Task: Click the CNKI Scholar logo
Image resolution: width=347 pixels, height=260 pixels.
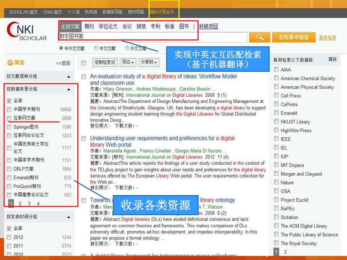Action: 27,31
